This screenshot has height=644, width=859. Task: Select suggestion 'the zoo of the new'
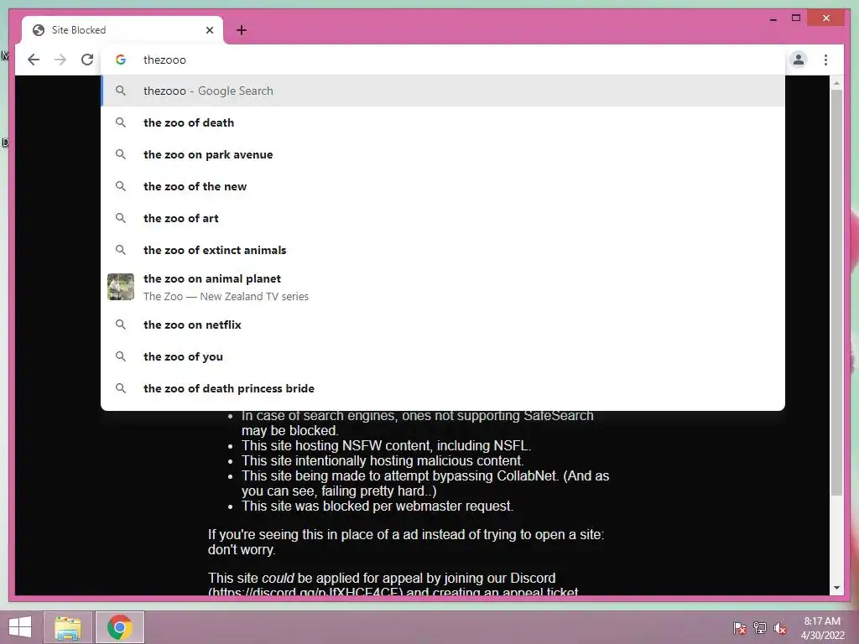[443, 186]
